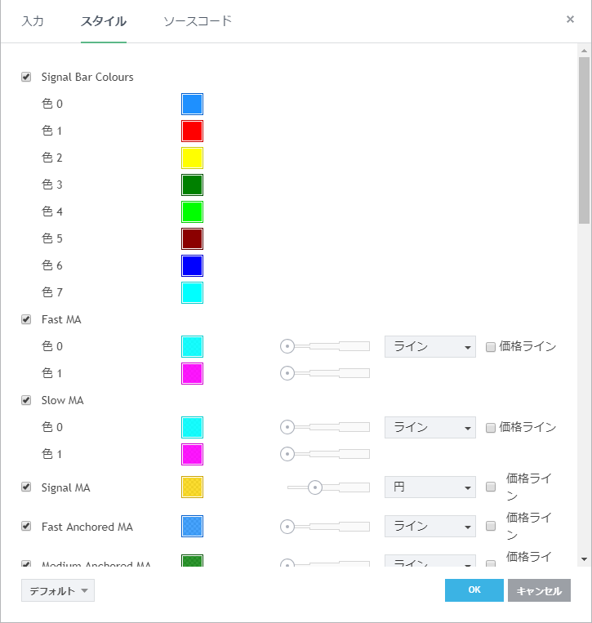Enable 価格ライン for Signal MA
592x623 pixels.
pos(491,487)
